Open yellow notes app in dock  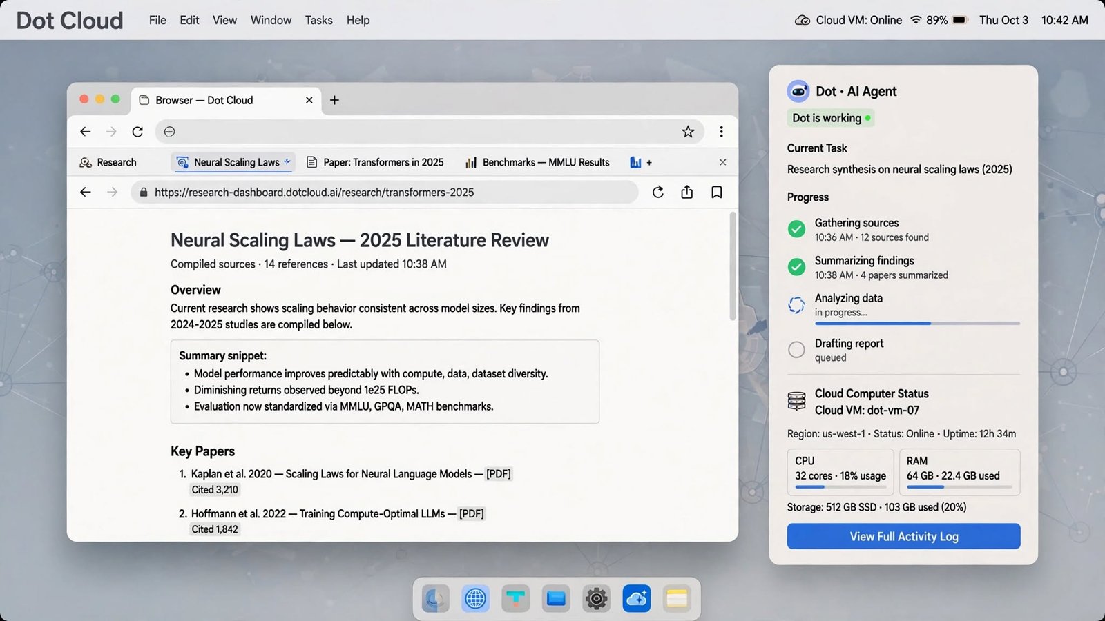[677, 598]
